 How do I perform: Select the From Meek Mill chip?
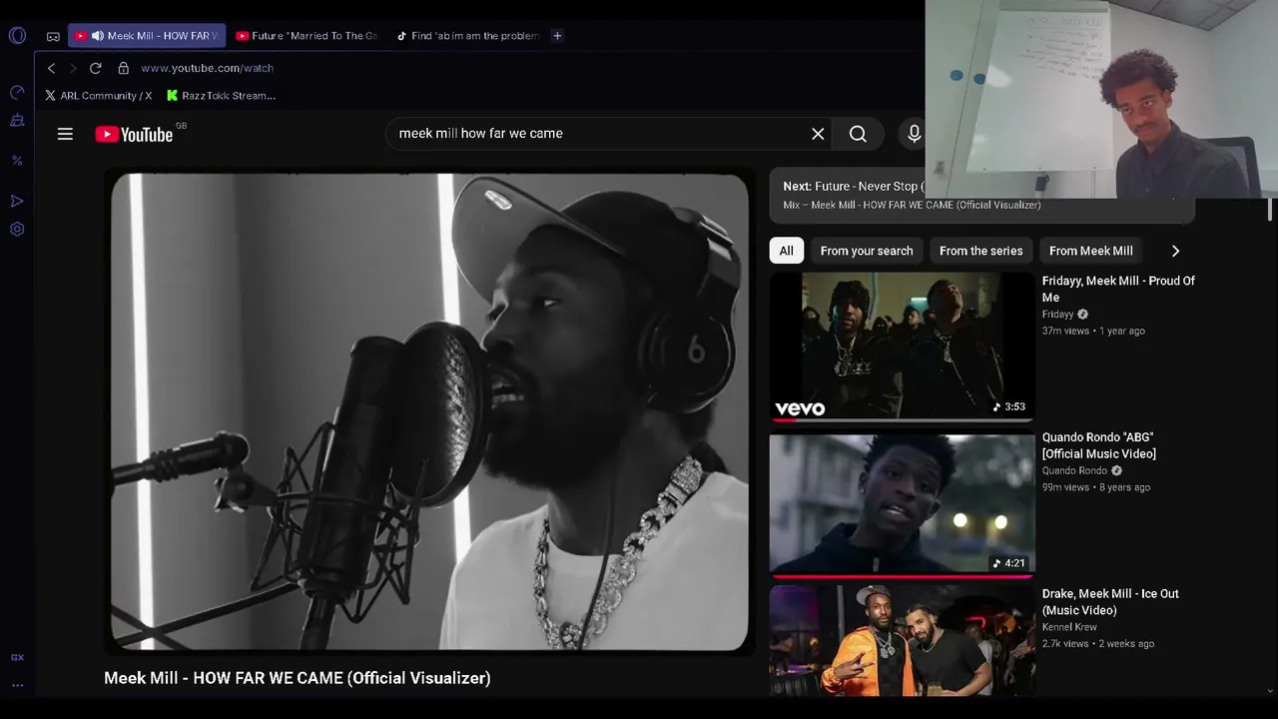[1091, 251]
